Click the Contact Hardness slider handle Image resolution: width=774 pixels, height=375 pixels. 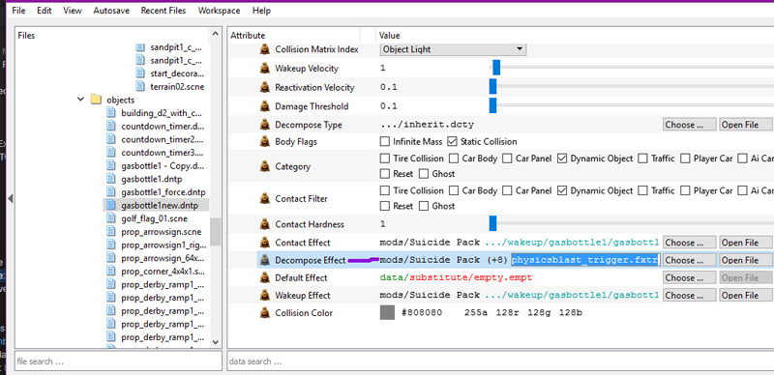(x=492, y=224)
